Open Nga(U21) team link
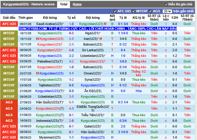The image size is (197, 140). 93,33
